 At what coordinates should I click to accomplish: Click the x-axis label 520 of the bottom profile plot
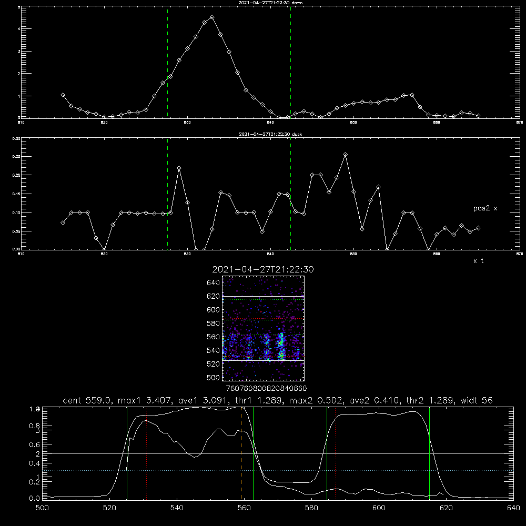click(x=109, y=508)
